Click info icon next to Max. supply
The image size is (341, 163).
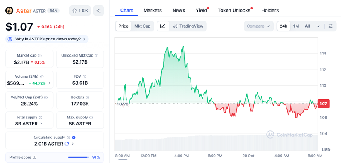tap(91, 118)
